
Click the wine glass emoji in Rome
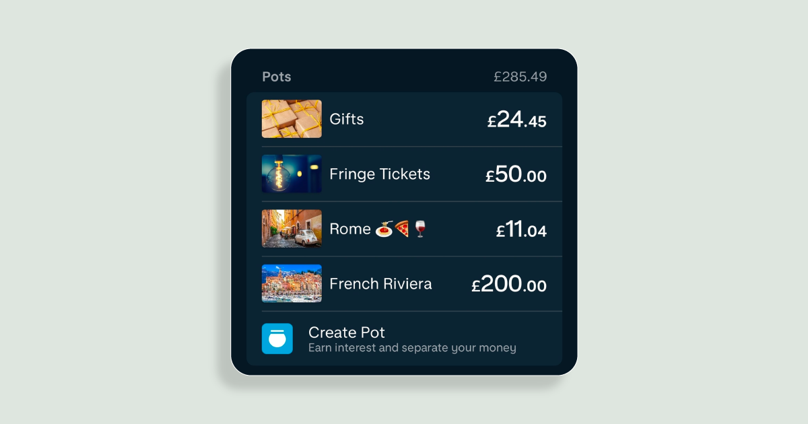tap(420, 229)
